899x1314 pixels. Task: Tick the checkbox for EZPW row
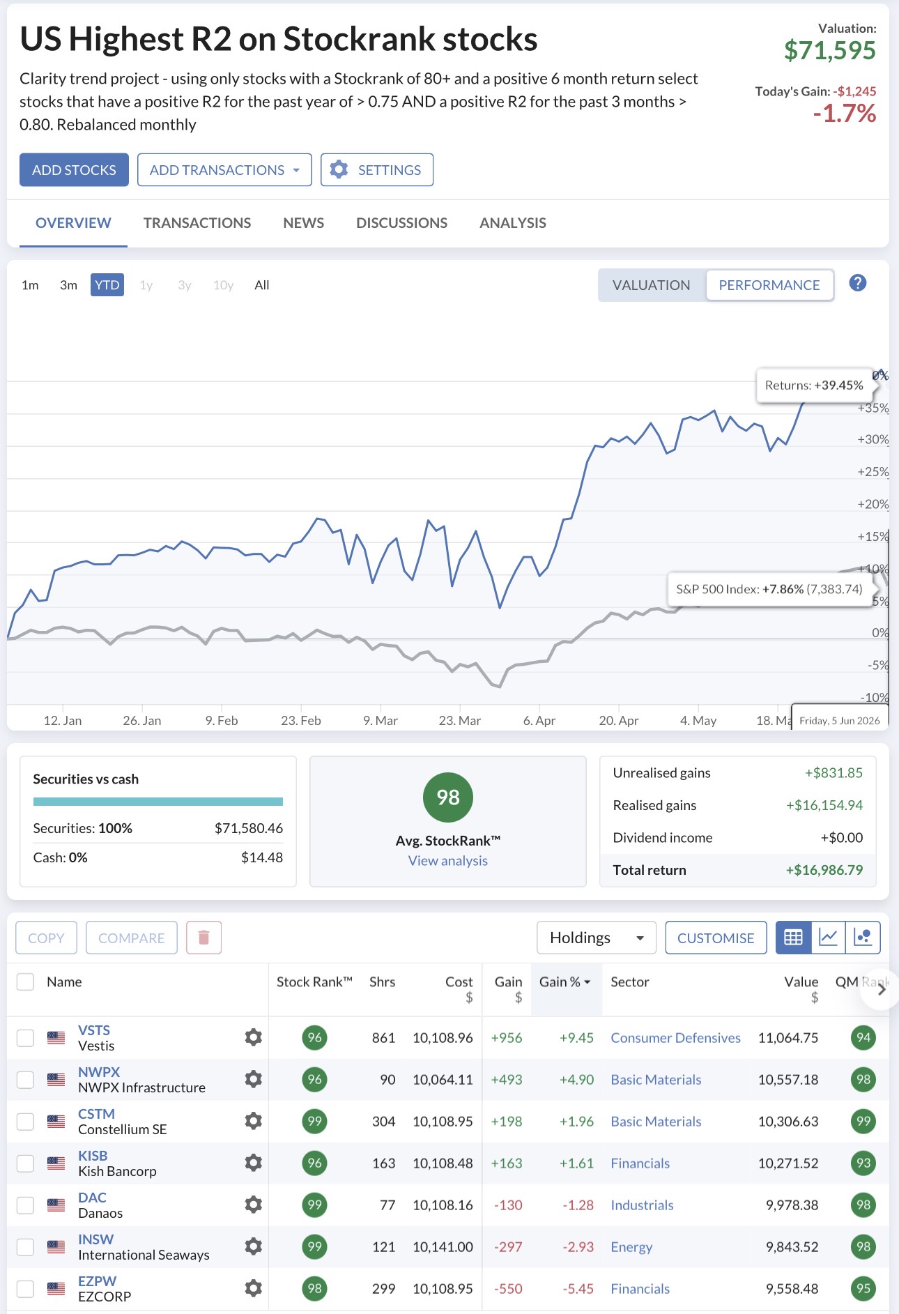[x=25, y=1289]
